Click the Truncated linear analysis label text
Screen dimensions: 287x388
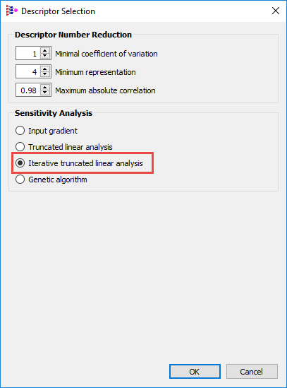point(71,147)
